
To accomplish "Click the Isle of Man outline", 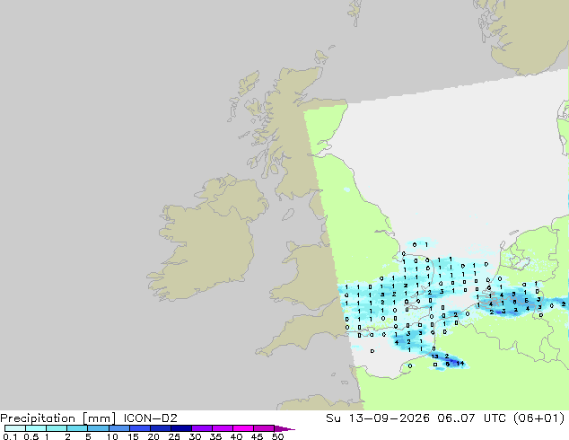I will pos(288,215).
